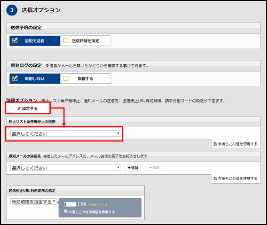Screen dimensions: 267x225
Task: Click the save icon beside 停止リスト's 今後もこの値を使用する
Action: 215,144
